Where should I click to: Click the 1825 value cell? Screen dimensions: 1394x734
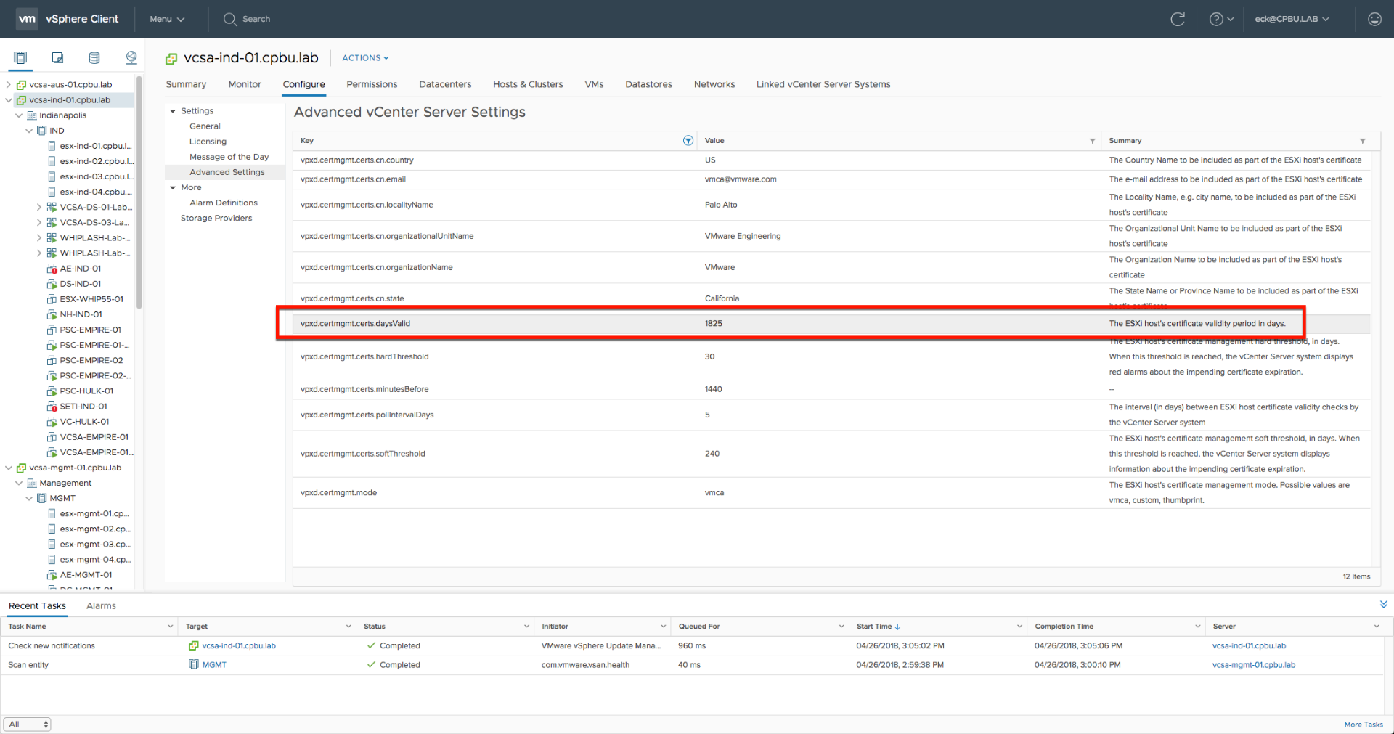point(714,324)
